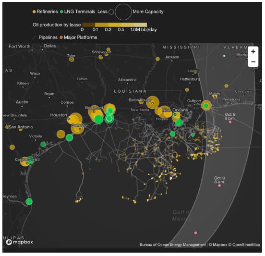Open the Mapbox attribution link

coord(218,244)
